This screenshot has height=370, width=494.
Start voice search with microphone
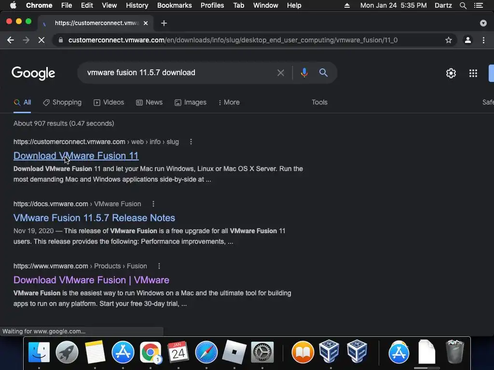click(x=304, y=73)
